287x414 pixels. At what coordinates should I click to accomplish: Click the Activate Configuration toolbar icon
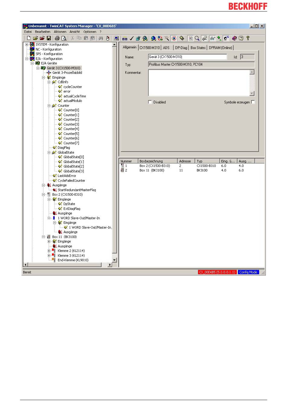point(138,38)
